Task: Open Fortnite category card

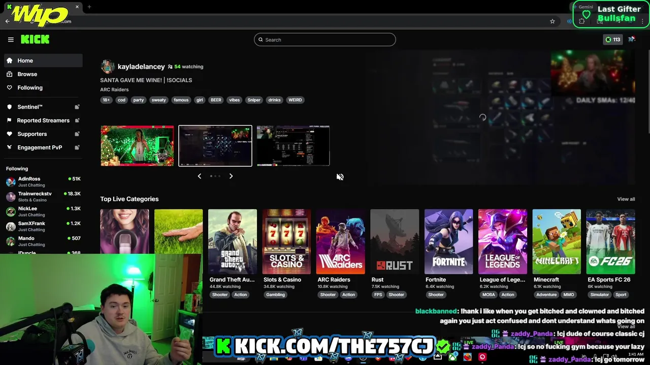Action: tap(449, 242)
